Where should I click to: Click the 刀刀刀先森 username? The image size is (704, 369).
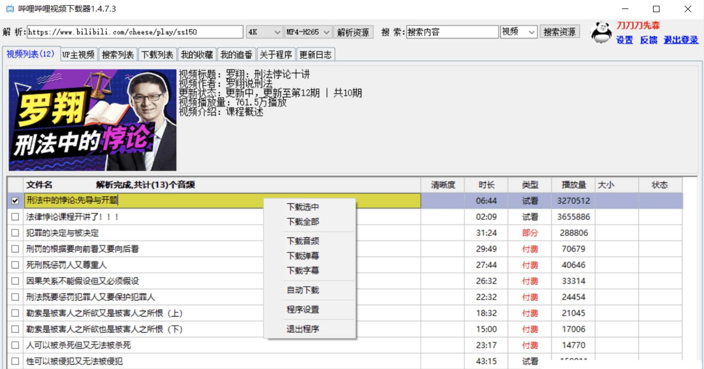[x=638, y=25]
